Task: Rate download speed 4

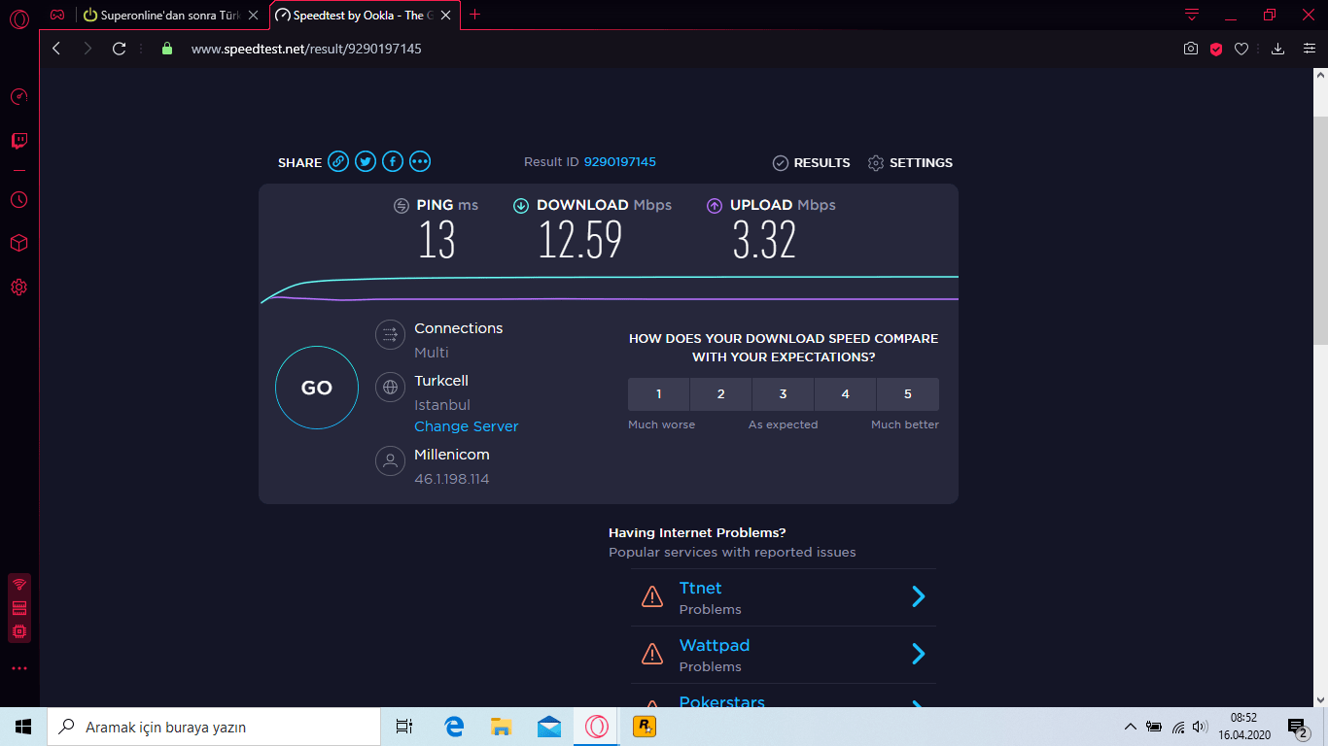Action: 845,394
